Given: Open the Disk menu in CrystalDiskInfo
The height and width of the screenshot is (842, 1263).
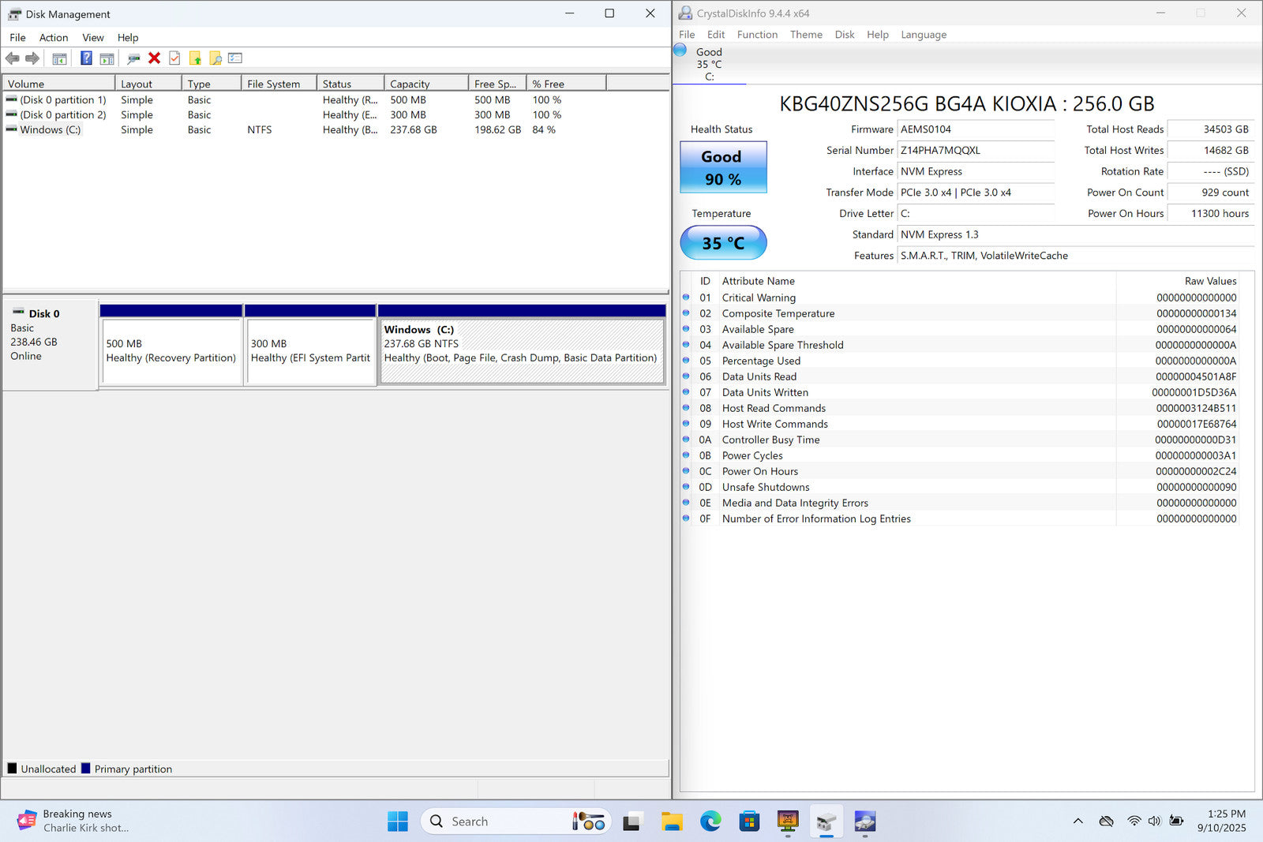Looking at the screenshot, I should coord(845,35).
